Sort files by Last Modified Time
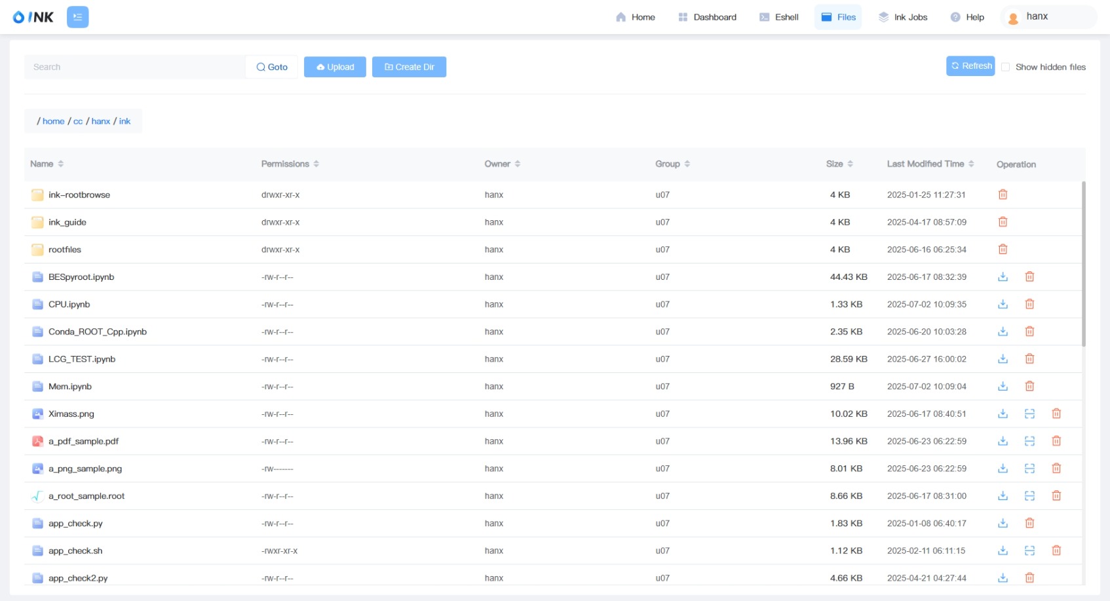 971,164
